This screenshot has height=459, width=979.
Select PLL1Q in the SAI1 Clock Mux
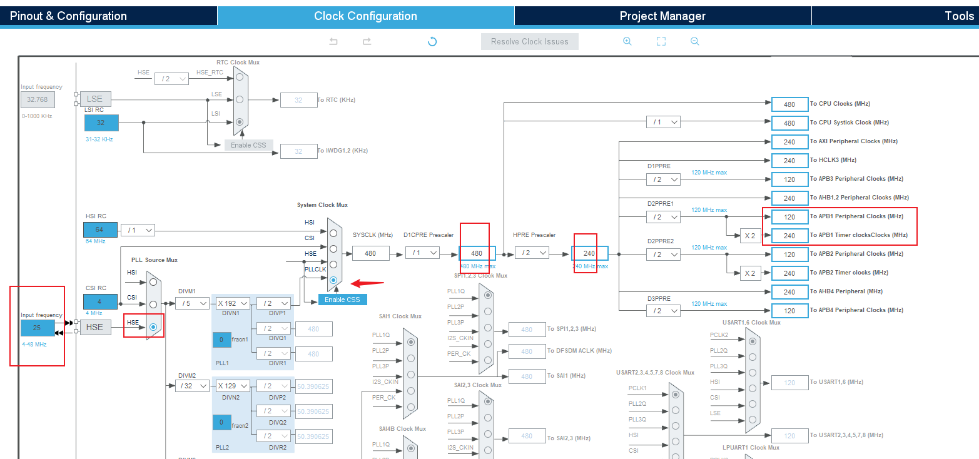point(410,342)
